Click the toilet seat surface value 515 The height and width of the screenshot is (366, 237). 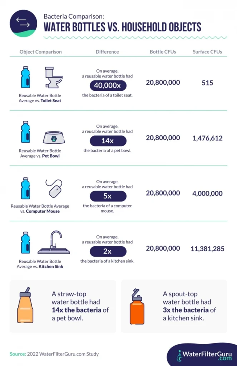click(207, 83)
